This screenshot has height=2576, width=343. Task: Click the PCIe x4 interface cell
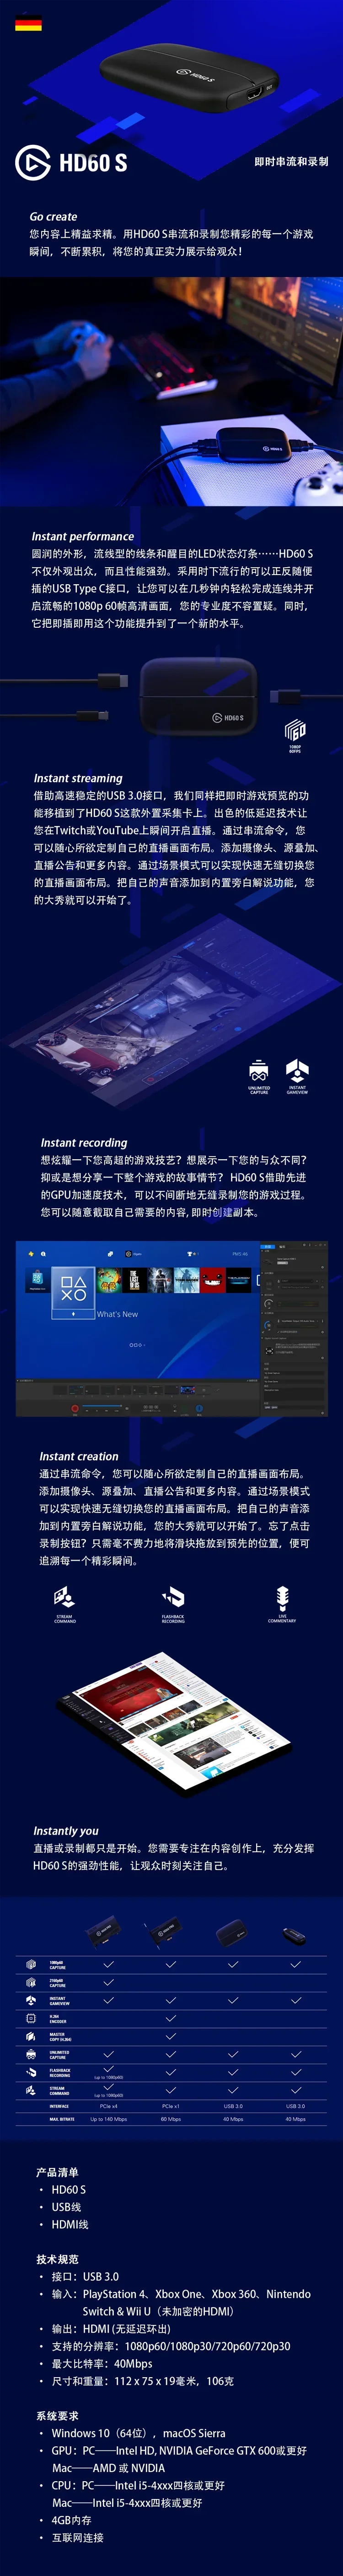point(109,2105)
